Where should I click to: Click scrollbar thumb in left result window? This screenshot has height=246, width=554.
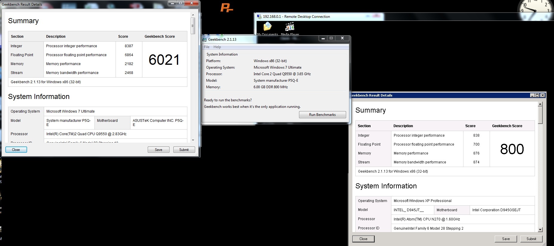tap(193, 26)
